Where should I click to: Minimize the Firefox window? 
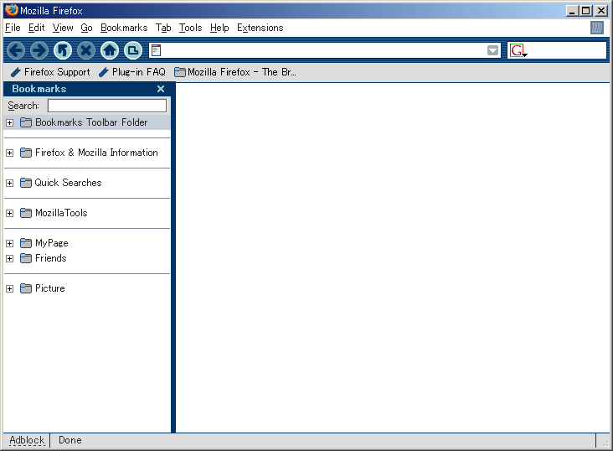coord(572,11)
